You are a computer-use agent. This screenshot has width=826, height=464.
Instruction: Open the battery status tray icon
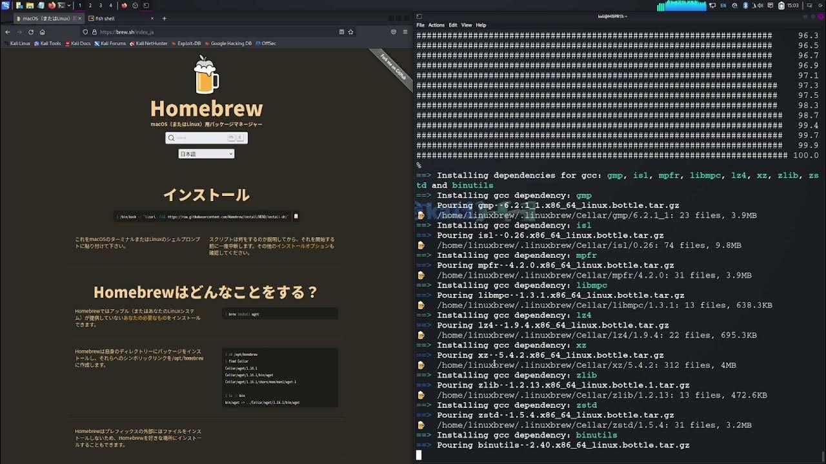[781, 6]
